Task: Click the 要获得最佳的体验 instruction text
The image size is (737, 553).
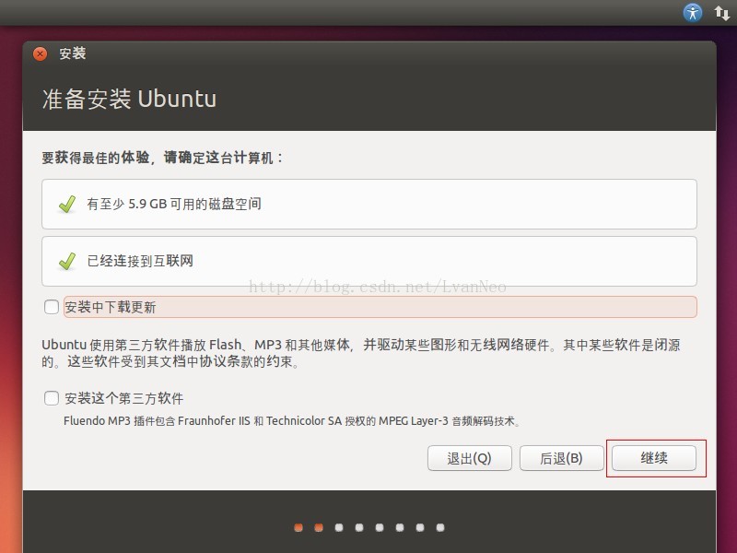Action: (162, 157)
